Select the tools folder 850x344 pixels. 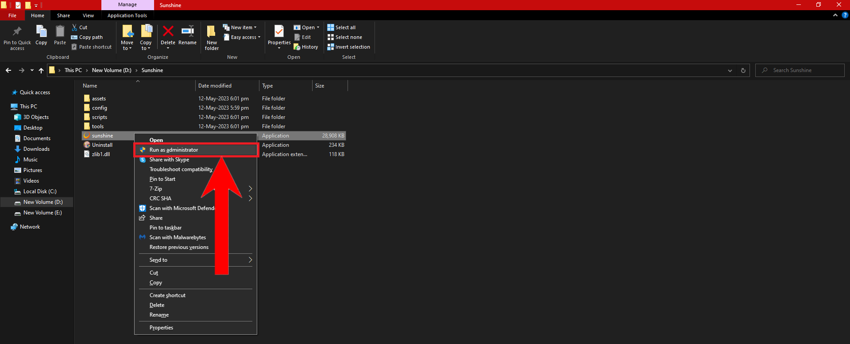(98, 126)
